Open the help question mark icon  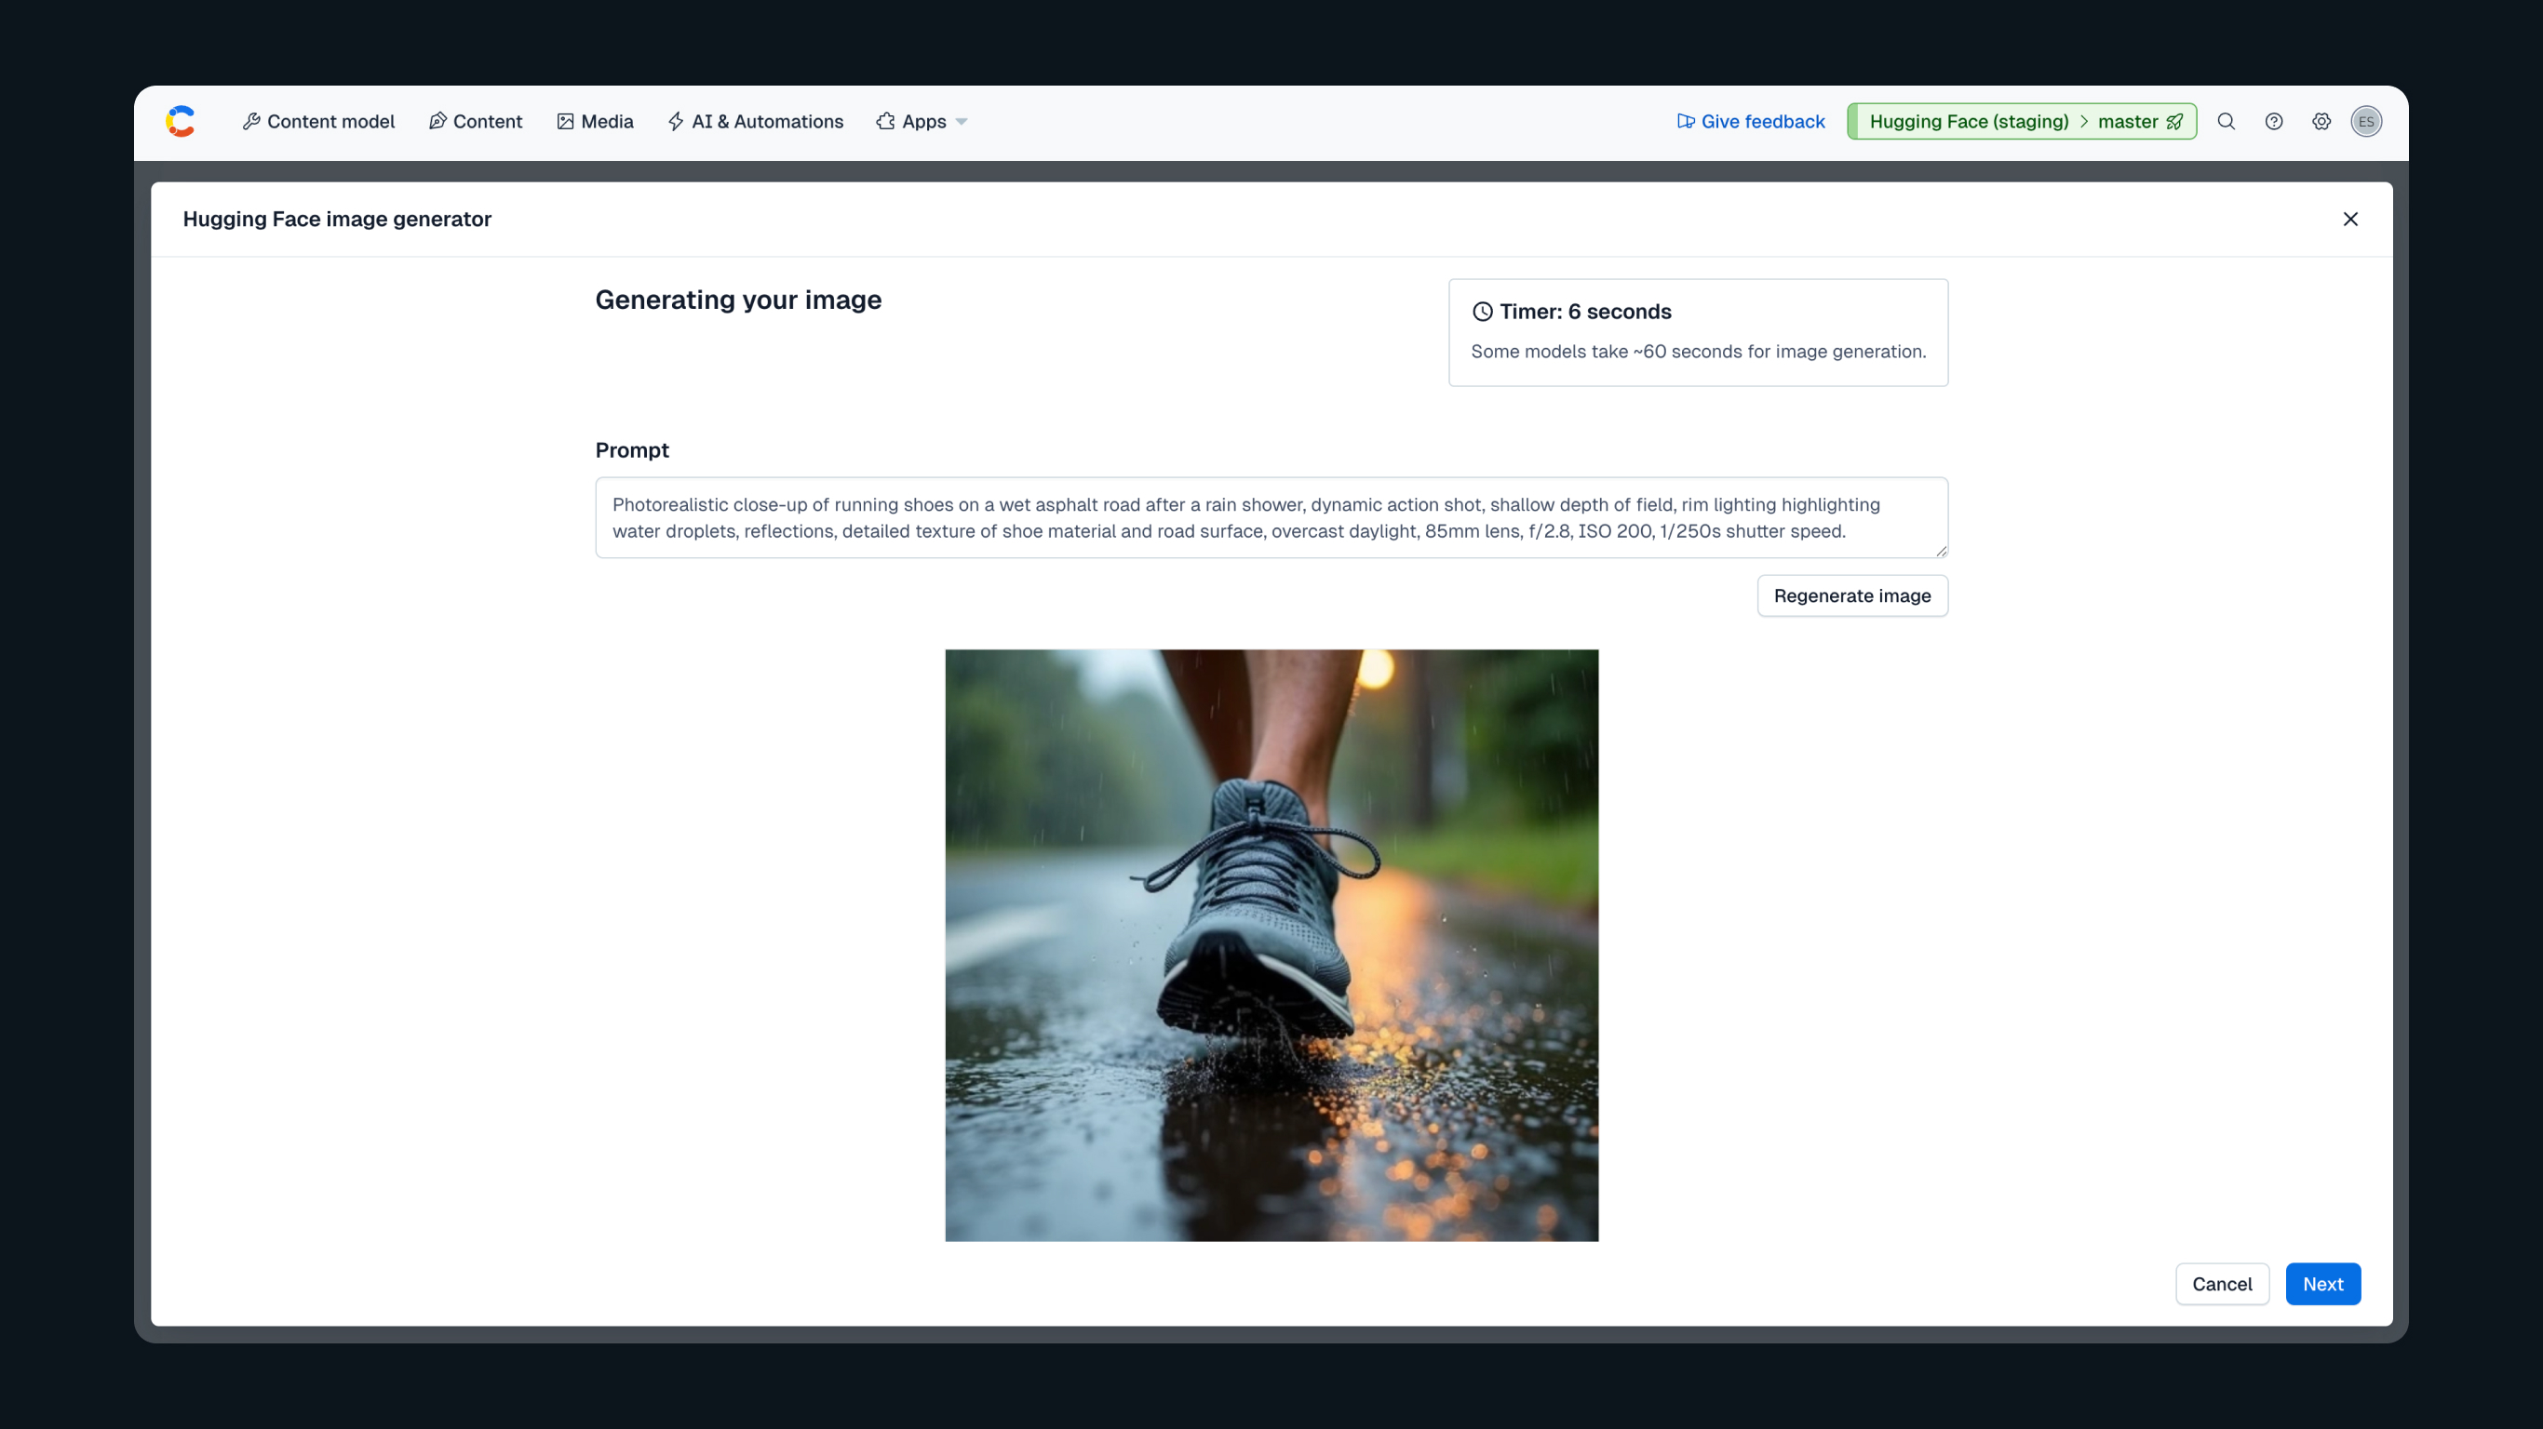tap(2273, 121)
